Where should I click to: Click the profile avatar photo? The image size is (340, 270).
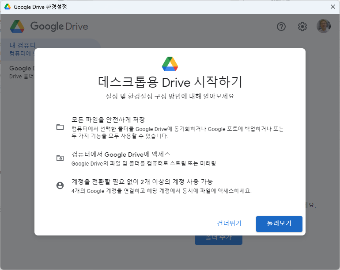[x=323, y=26]
